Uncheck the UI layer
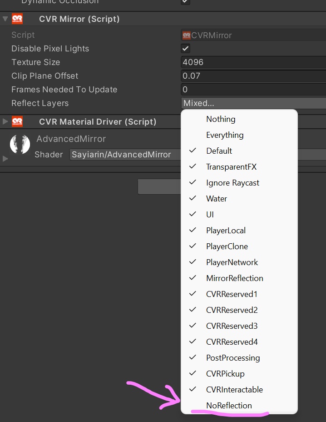Viewport: 326px width, 422px height. (x=239, y=214)
